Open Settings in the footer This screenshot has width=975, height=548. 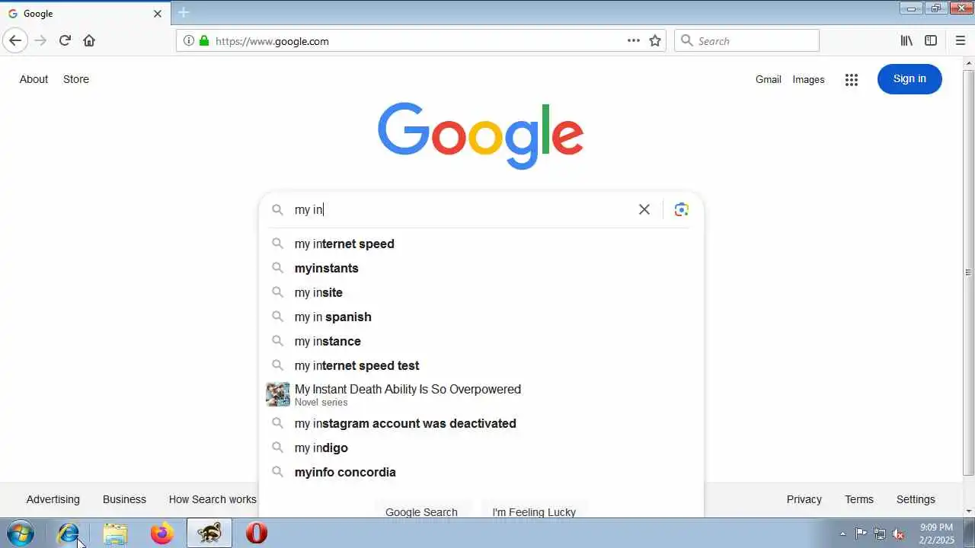point(916,499)
